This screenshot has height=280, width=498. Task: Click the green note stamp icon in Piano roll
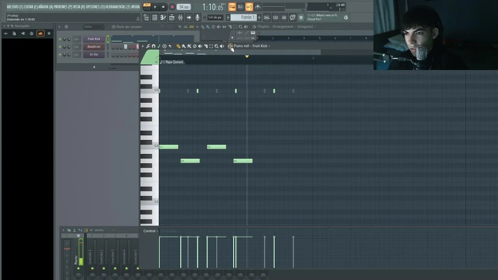(x=159, y=46)
